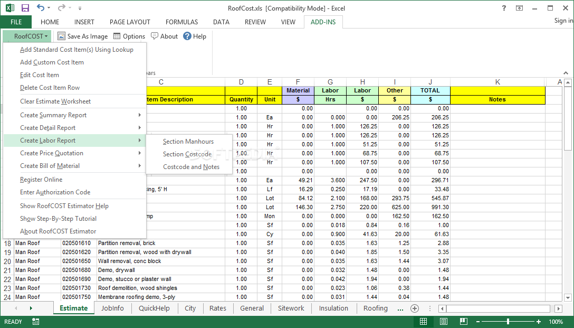
Task: Select Section Manhours from labor report submenu
Action: click(x=188, y=142)
